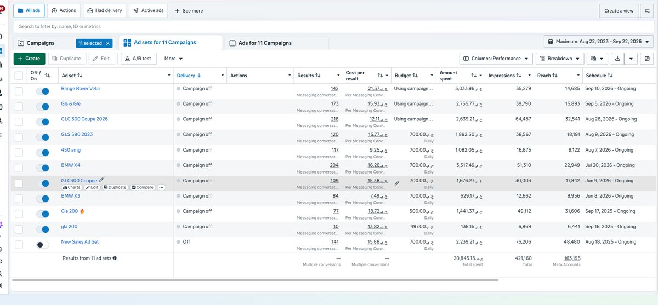Sort by Cost per result arrows
The image size is (658, 305).
point(380,76)
